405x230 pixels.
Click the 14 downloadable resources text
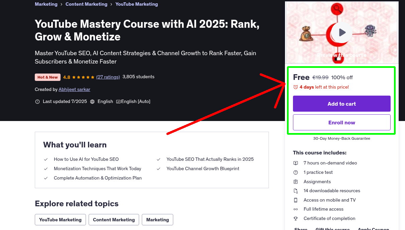(332, 191)
